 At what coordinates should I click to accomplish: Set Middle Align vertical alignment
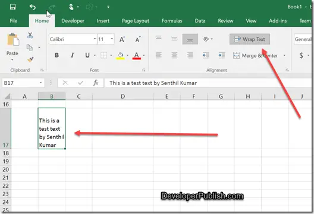(174, 39)
